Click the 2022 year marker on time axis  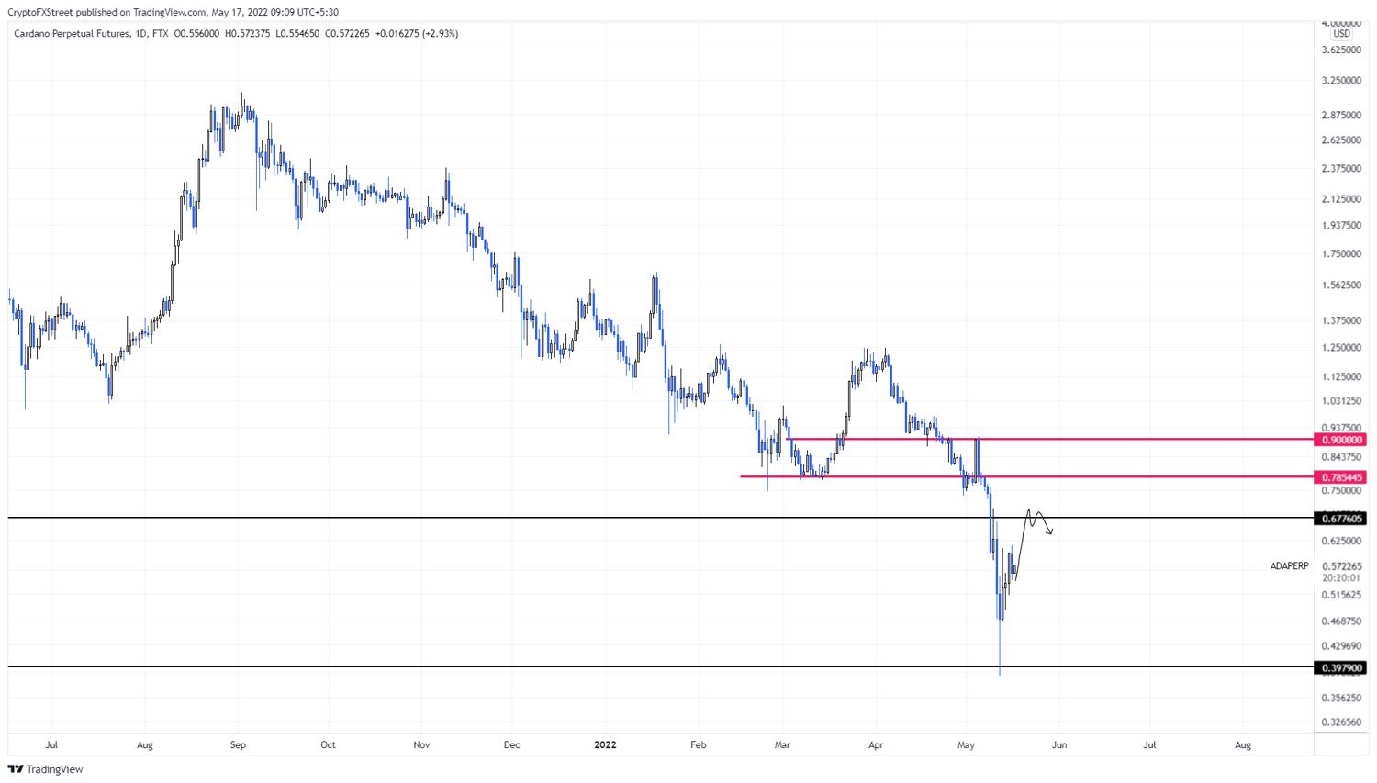coord(605,744)
